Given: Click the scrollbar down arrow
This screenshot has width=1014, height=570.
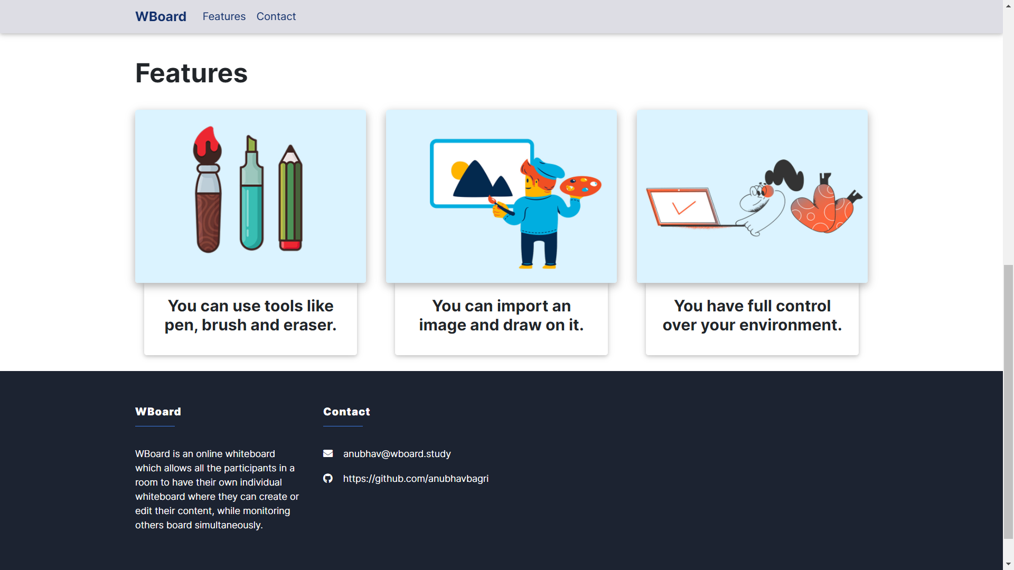Looking at the screenshot, I should pos(1008,564).
